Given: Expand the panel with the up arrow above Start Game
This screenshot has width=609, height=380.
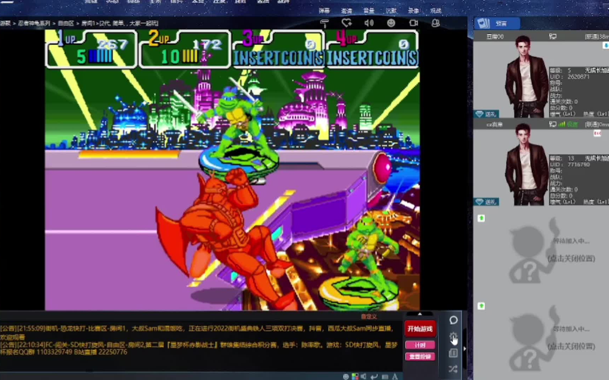Looking at the screenshot, I should 420,314.
